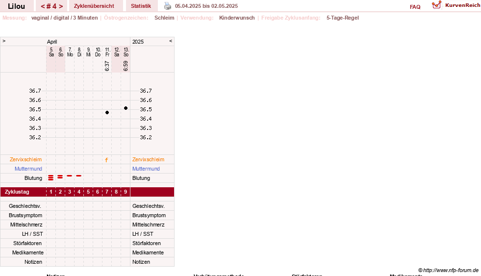Select the temperature dot on April 13

tap(126, 108)
